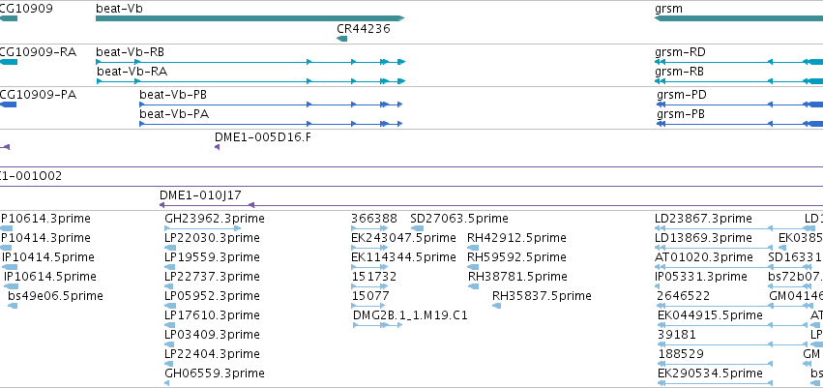This screenshot has width=823, height=388.
Task: Click the GH23962.3prime EST feature
Action: point(202,228)
